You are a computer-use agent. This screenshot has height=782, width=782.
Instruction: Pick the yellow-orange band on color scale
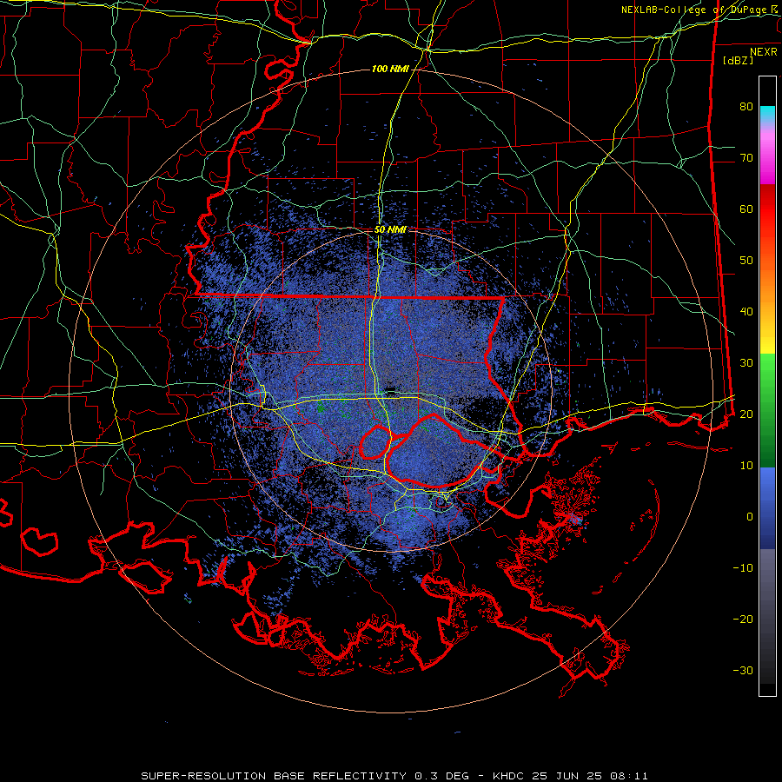pos(767,319)
